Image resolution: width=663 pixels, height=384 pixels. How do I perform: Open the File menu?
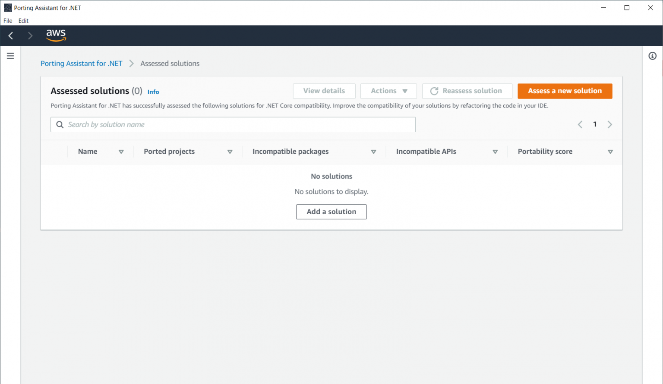coord(7,21)
